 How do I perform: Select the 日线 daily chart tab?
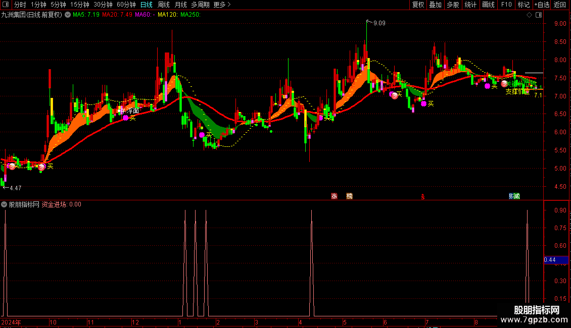[147, 5]
